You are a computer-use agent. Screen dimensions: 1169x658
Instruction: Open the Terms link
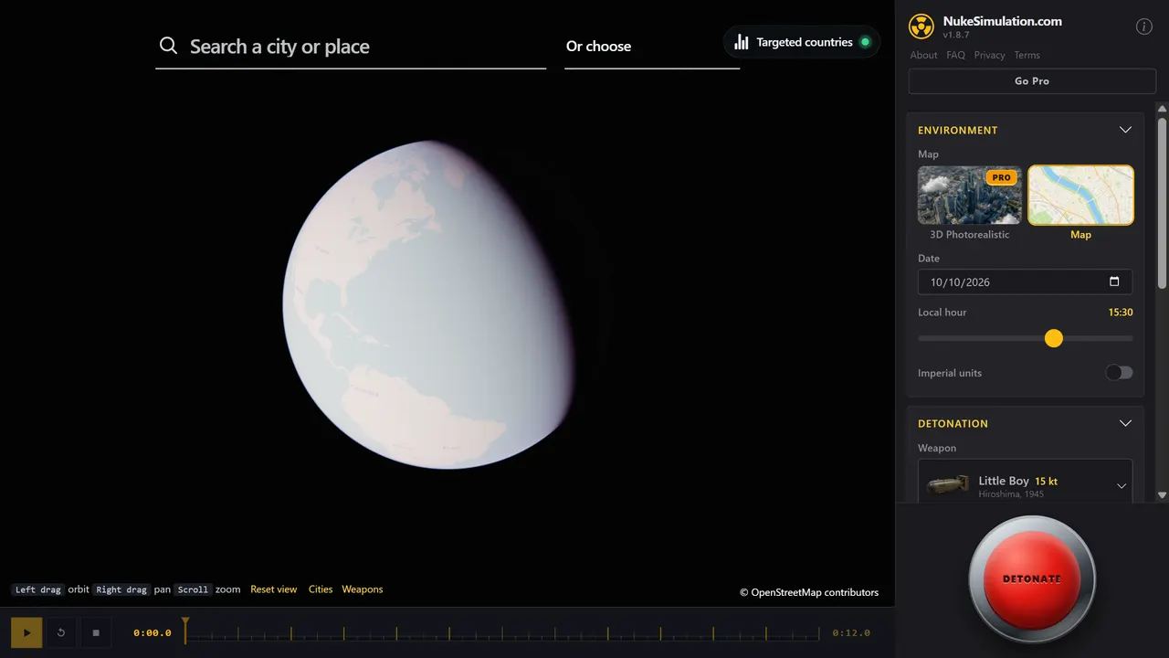pyautogui.click(x=1027, y=55)
